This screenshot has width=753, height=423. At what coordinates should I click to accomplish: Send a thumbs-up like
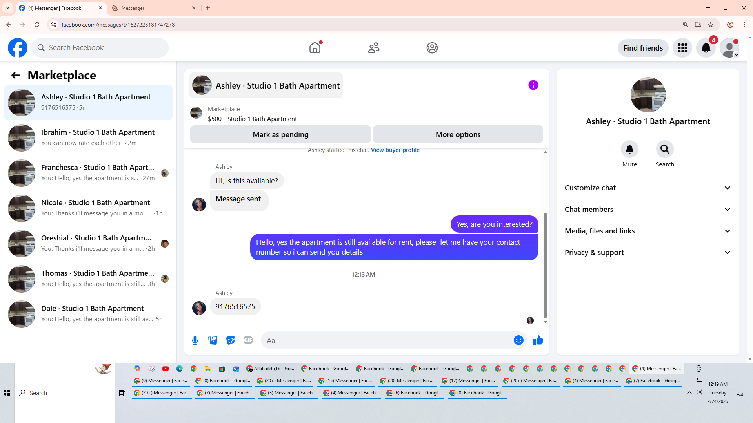(x=538, y=340)
